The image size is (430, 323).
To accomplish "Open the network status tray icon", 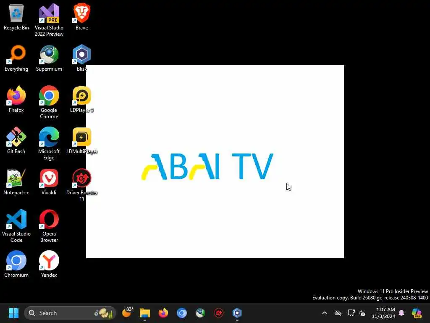I will click(x=351, y=313).
